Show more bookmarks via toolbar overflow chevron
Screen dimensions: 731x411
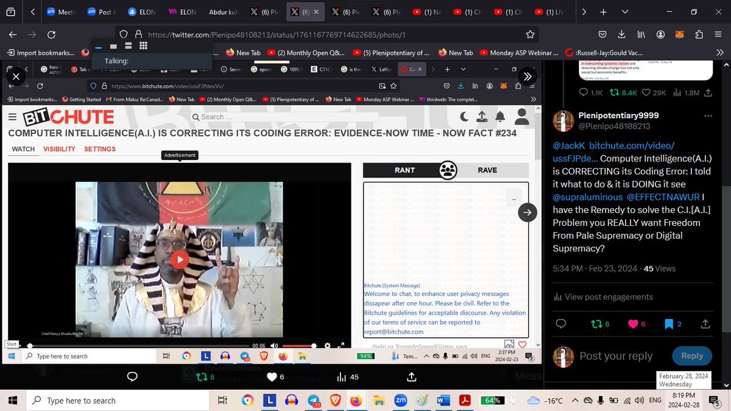(719, 53)
